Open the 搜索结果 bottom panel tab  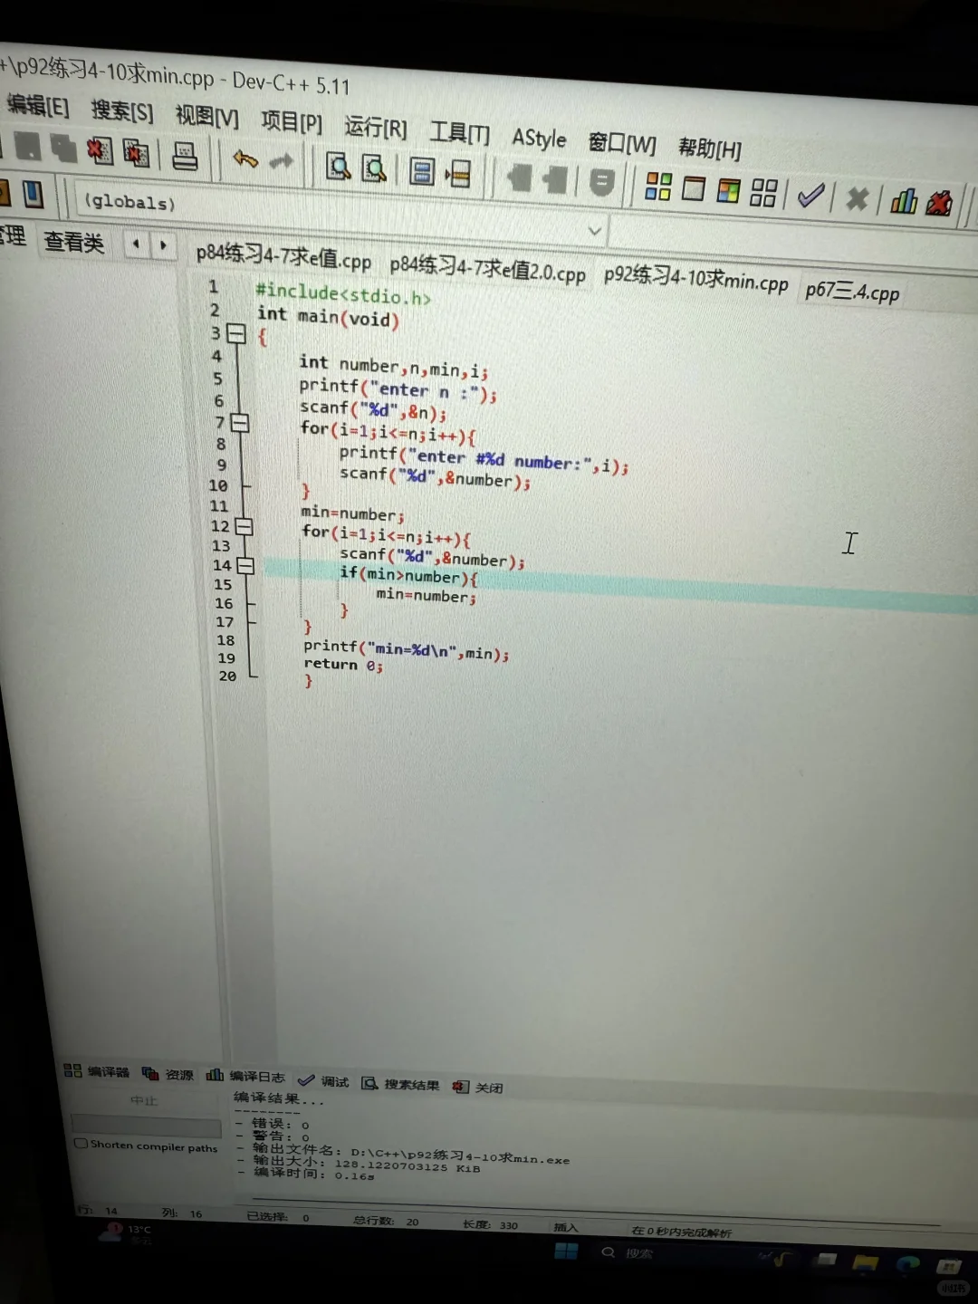[400, 1084]
